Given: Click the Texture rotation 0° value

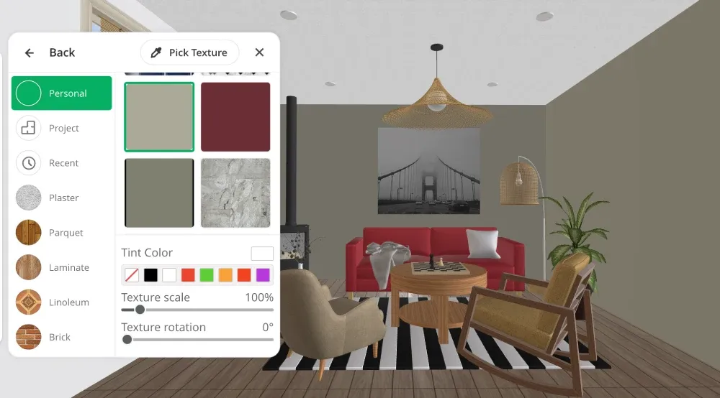Looking at the screenshot, I should [x=268, y=327].
